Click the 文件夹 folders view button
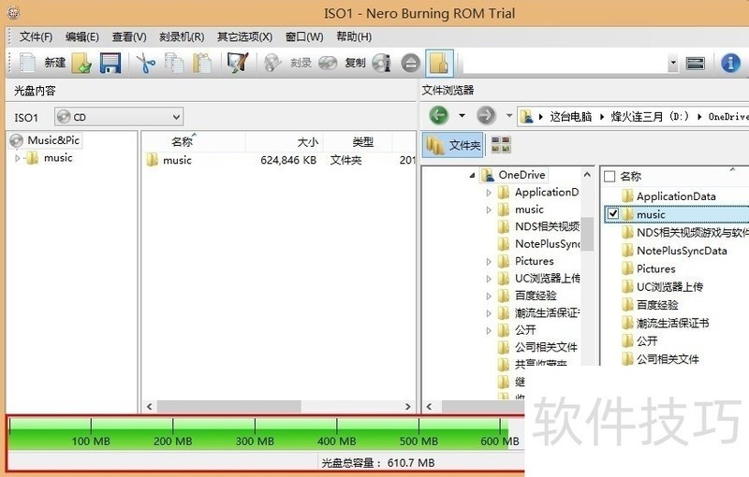 click(453, 145)
